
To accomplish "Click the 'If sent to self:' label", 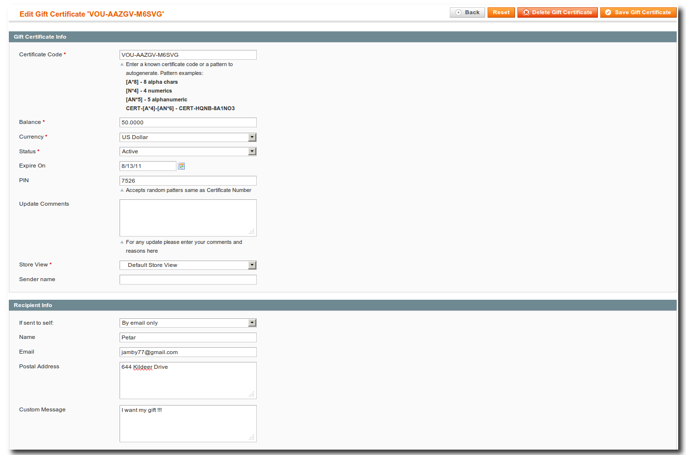I will [36, 323].
